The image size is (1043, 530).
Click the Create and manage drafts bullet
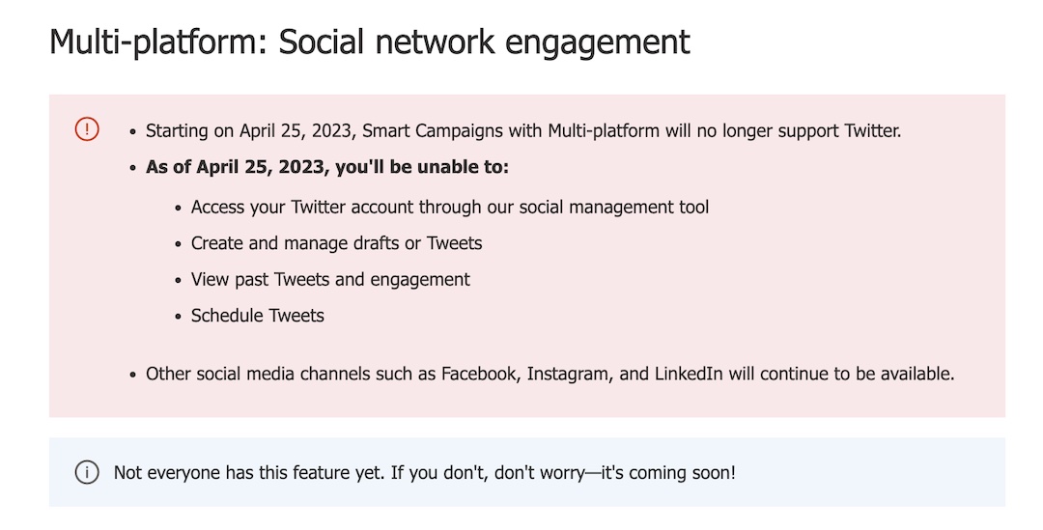(x=337, y=243)
